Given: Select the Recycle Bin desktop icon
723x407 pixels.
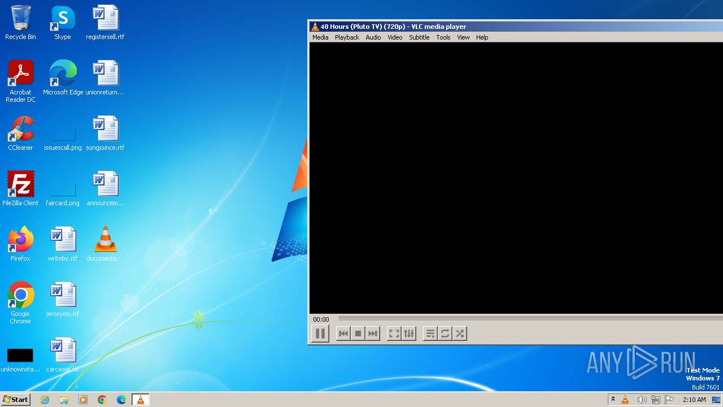Looking at the screenshot, I should tap(20, 23).
